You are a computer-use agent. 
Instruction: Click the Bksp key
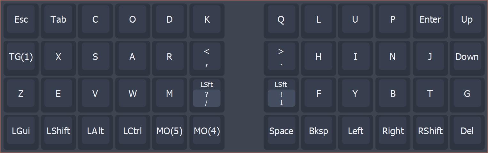[318, 131]
